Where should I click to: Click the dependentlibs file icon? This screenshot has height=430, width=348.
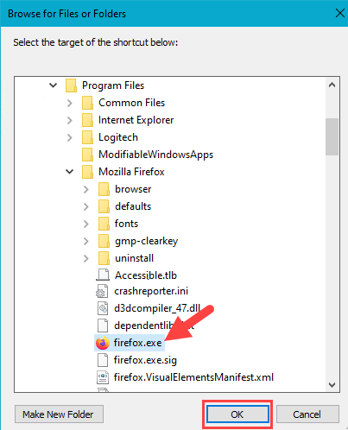coord(103,326)
